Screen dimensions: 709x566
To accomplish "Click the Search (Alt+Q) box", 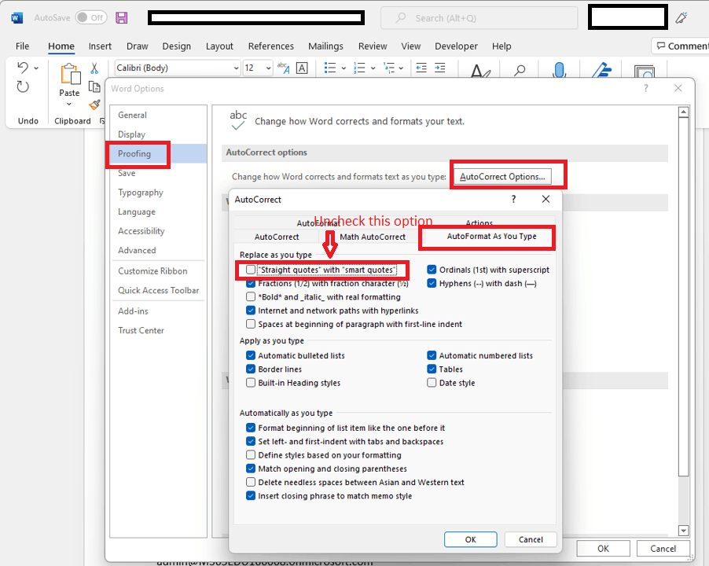I will click(479, 18).
